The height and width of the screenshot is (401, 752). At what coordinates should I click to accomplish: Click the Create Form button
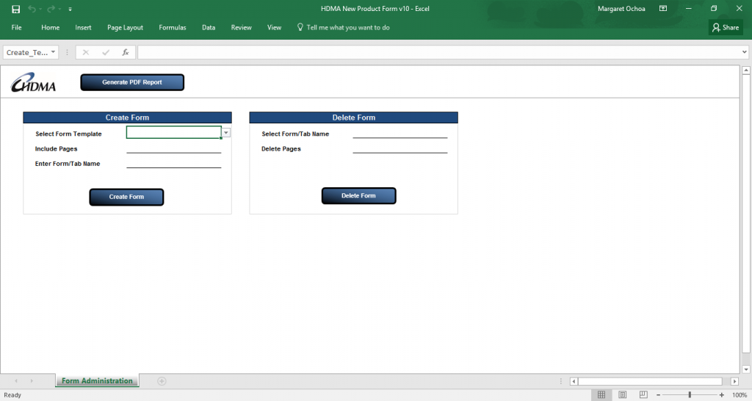pos(126,197)
